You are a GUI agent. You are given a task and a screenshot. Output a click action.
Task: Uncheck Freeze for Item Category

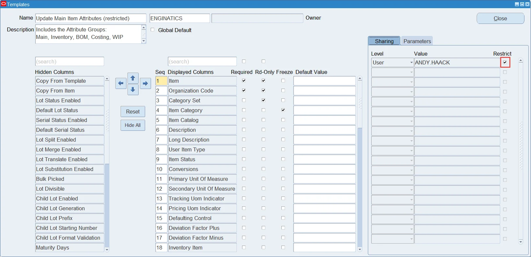click(283, 110)
